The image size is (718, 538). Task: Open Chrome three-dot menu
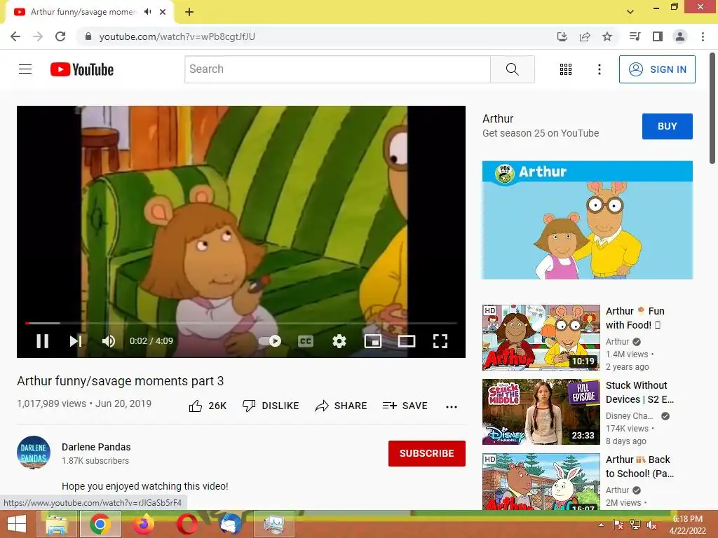pos(703,36)
